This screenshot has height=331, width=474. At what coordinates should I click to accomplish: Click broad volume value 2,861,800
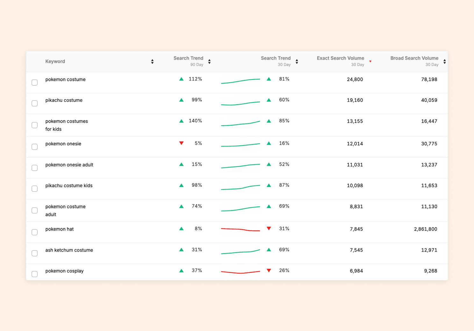(x=426, y=229)
